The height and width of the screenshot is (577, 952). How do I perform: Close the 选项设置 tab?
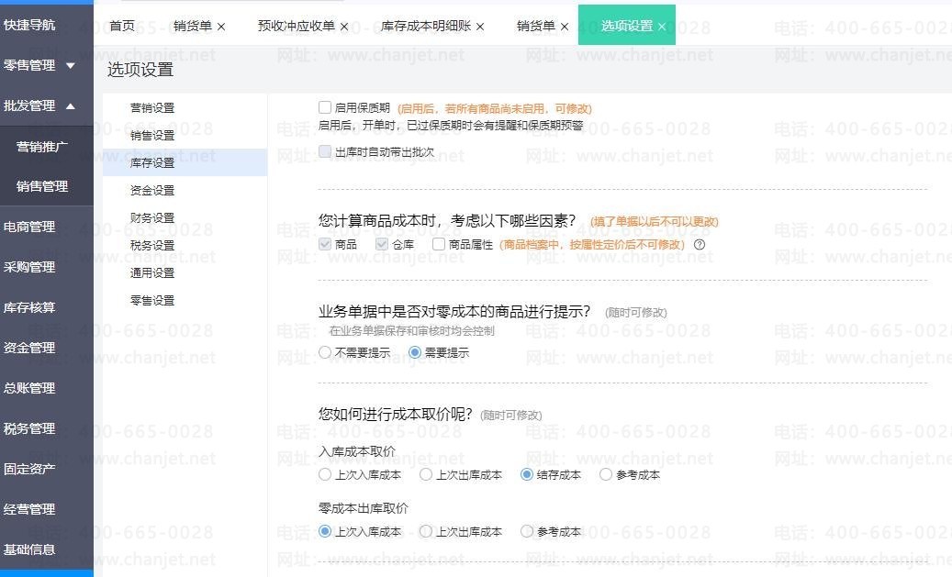tap(662, 27)
